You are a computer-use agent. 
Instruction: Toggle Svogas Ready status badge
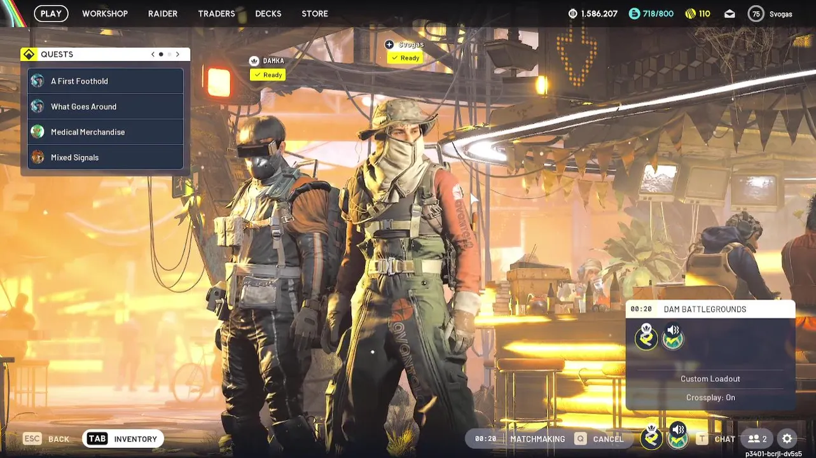405,58
